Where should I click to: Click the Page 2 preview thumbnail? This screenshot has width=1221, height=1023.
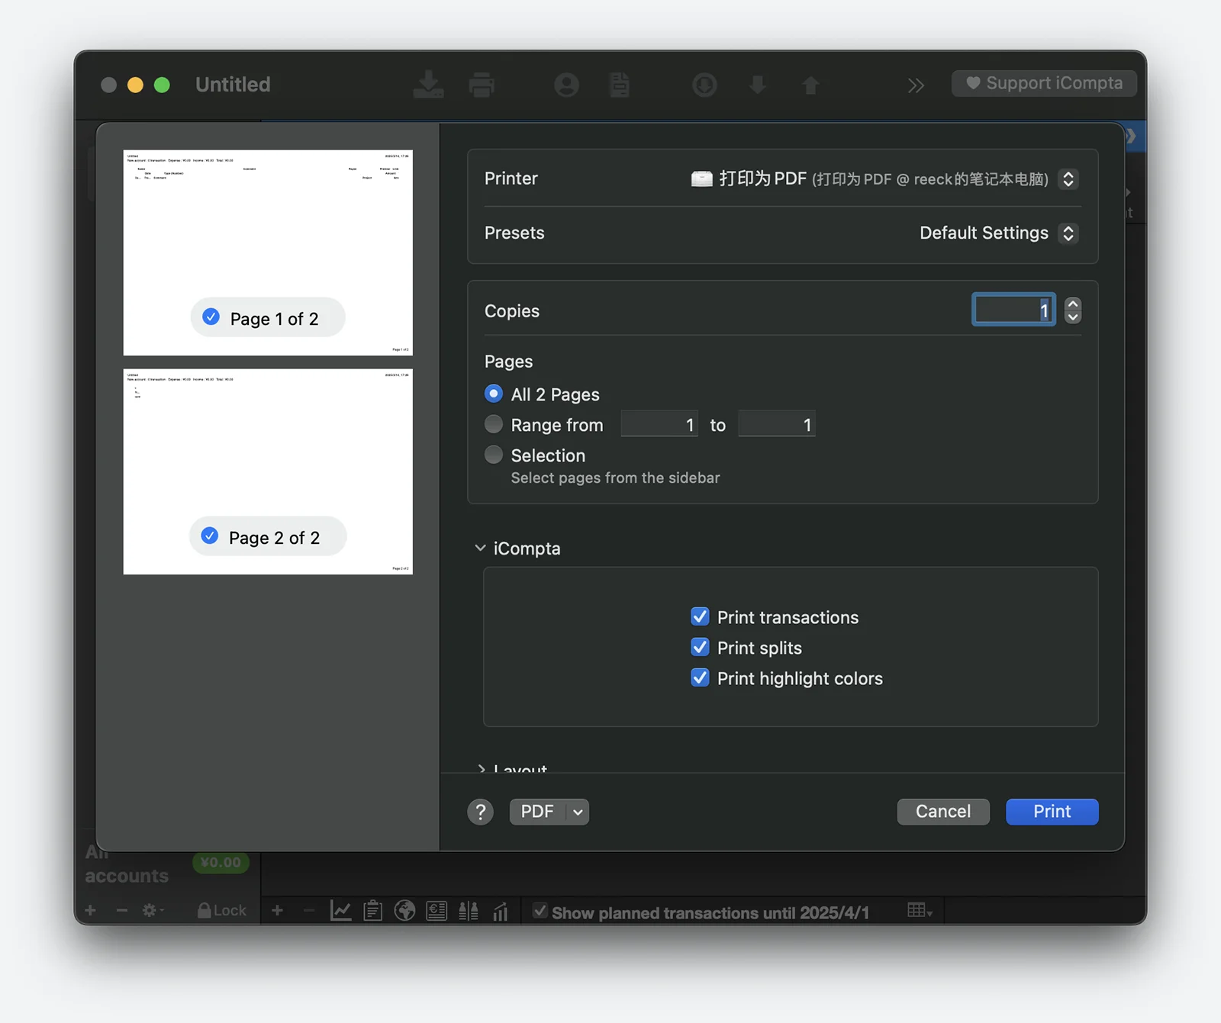click(268, 471)
